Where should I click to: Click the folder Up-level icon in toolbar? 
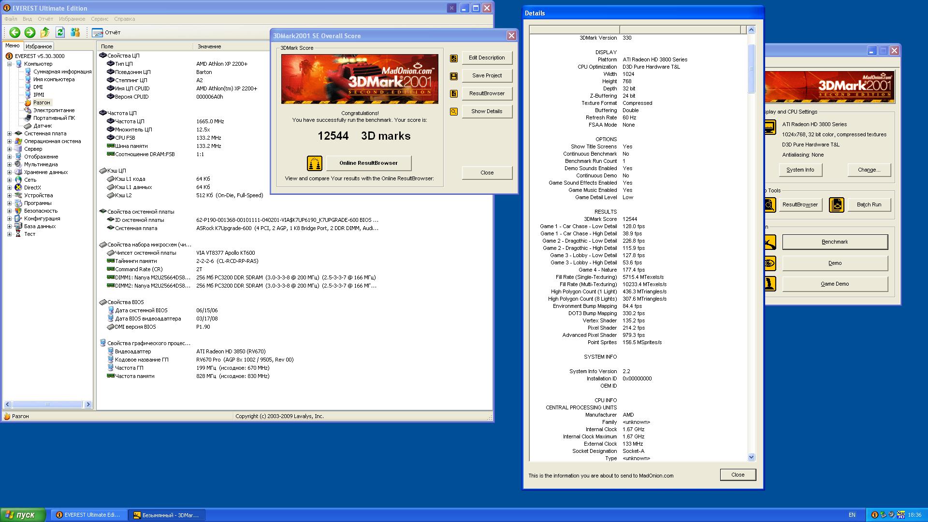click(x=45, y=32)
